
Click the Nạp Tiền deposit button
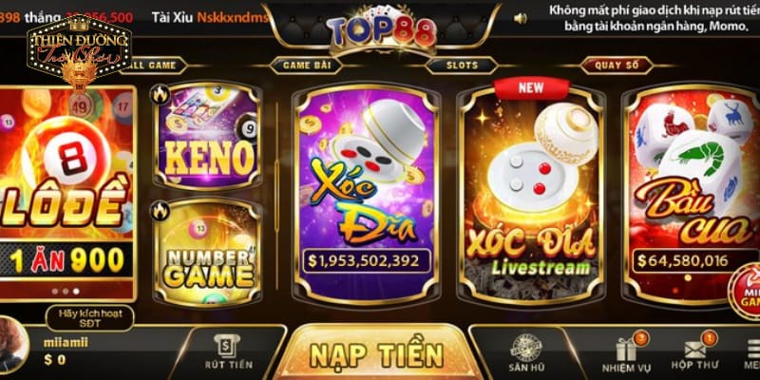(376, 354)
